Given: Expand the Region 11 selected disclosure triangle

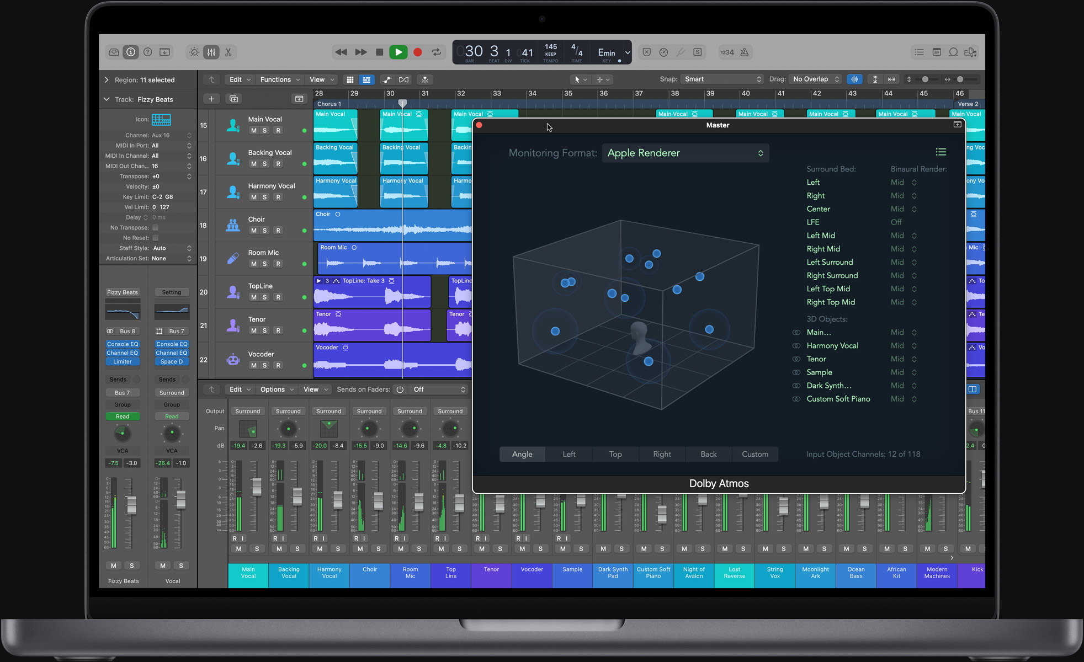Looking at the screenshot, I should point(107,80).
